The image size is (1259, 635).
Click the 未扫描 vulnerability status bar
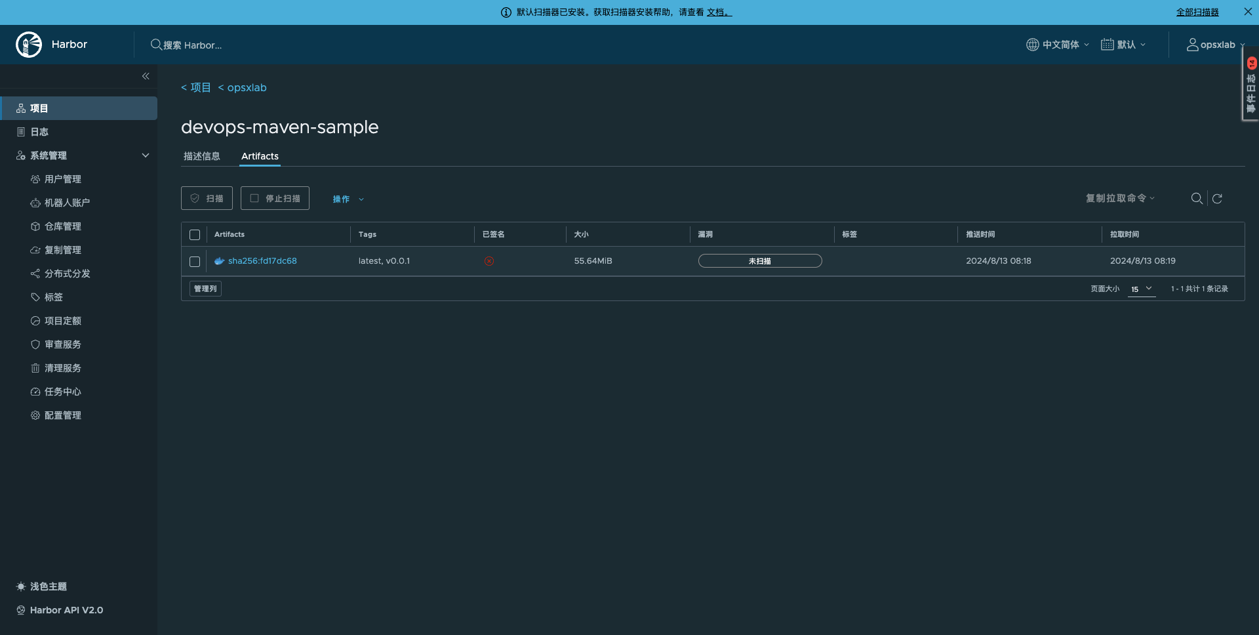pos(760,261)
